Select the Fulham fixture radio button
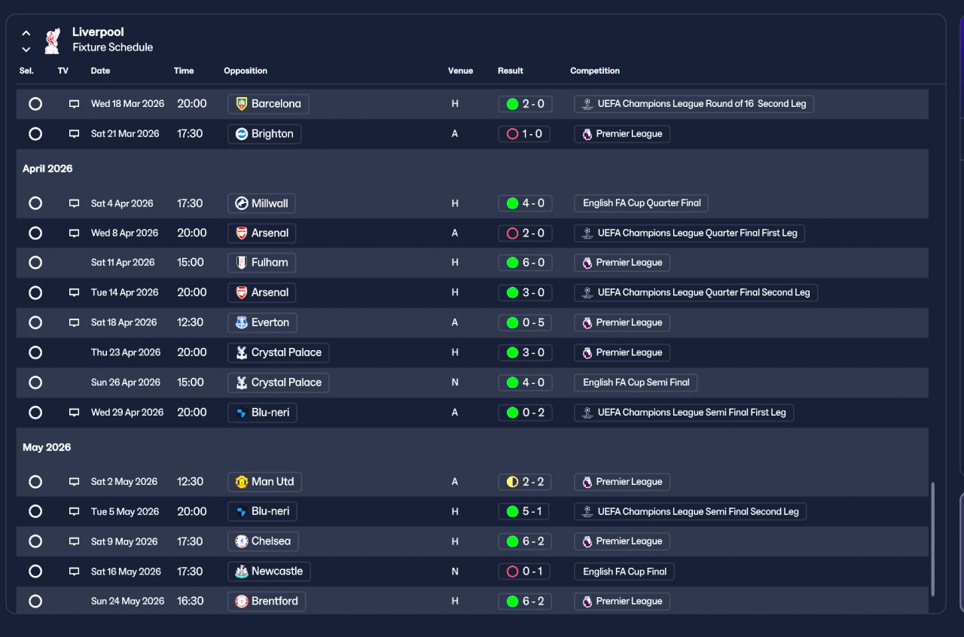Image resolution: width=964 pixels, height=637 pixels. pos(35,263)
